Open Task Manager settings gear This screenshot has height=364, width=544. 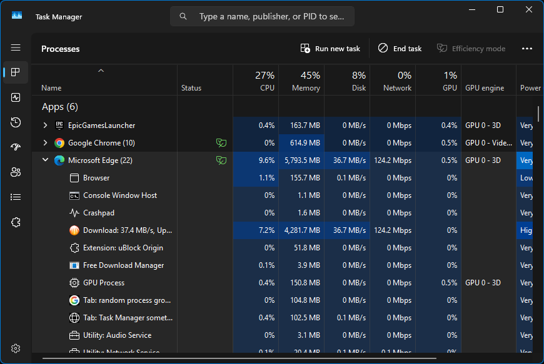tap(16, 348)
